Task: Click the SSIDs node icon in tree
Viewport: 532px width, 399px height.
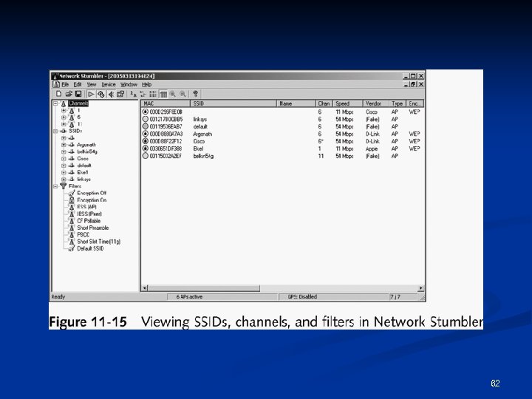Action: point(64,131)
